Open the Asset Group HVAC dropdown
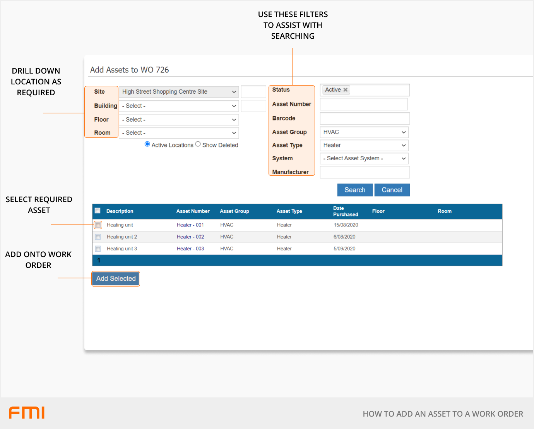The width and height of the screenshot is (534, 429). tap(364, 132)
